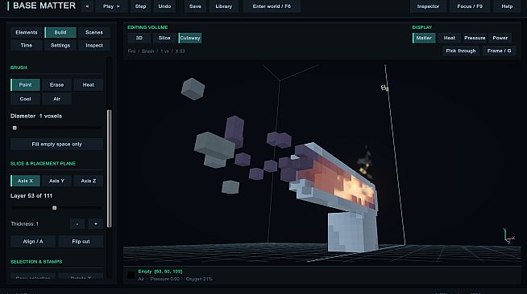Set slice plane to Axis Z

coord(89,181)
